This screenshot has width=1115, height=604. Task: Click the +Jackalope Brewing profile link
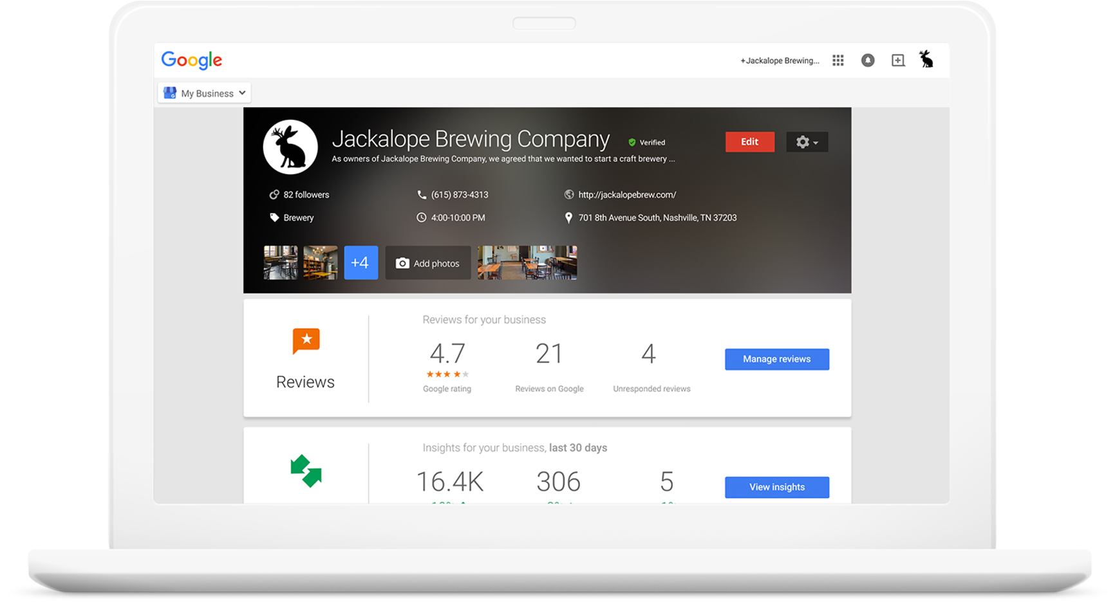(780, 61)
